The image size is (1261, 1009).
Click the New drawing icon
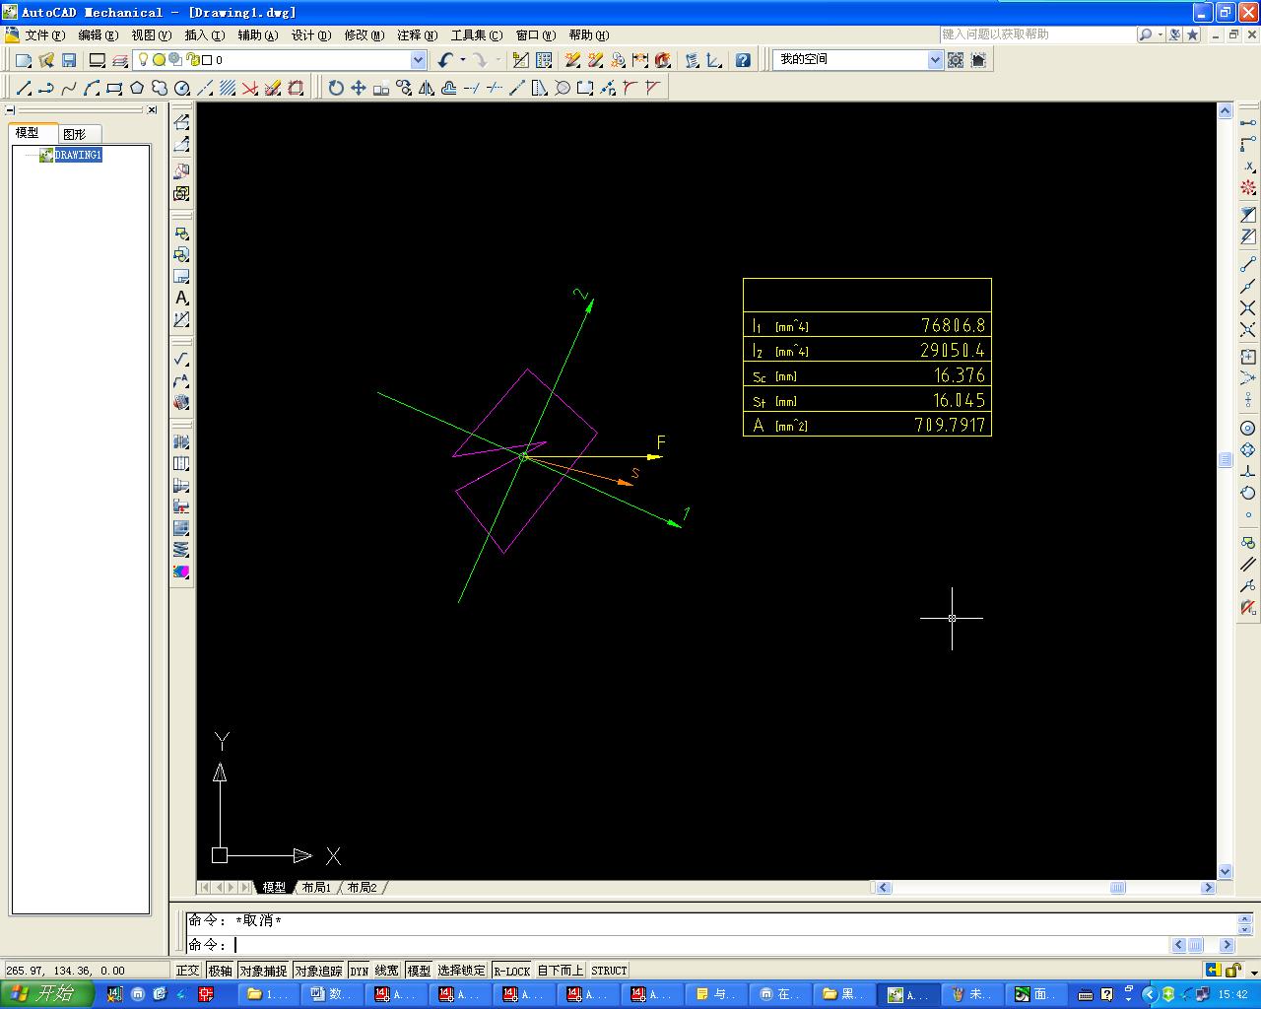pyautogui.click(x=24, y=60)
